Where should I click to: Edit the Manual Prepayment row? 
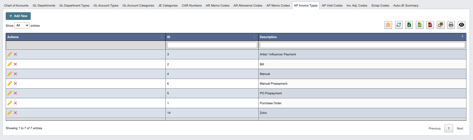click(10, 83)
